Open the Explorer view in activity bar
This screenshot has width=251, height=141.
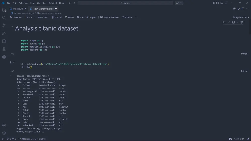point(4,10)
